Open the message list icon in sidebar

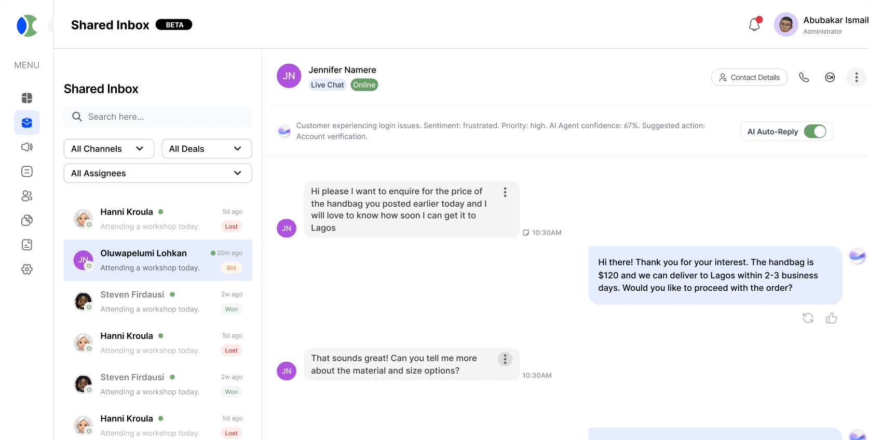(27, 172)
